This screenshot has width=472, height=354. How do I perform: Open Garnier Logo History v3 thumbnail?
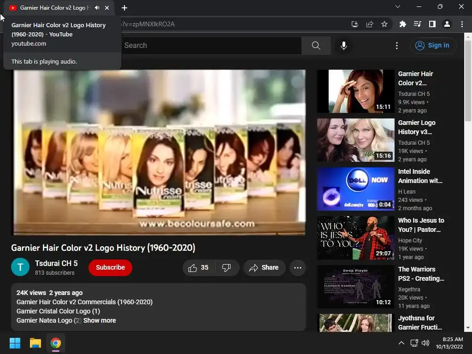[x=355, y=140]
